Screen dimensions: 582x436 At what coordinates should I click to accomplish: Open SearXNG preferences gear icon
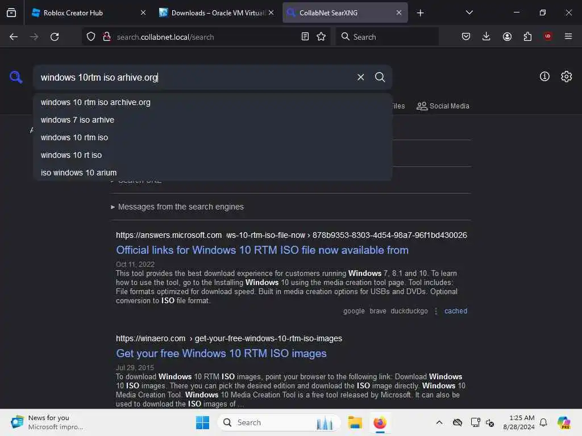click(x=567, y=77)
